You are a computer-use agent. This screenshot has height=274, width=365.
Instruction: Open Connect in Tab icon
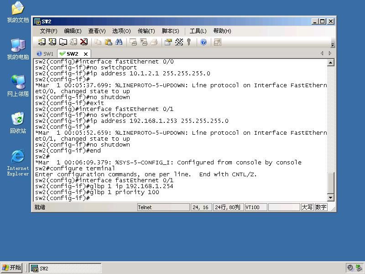coord(63,42)
